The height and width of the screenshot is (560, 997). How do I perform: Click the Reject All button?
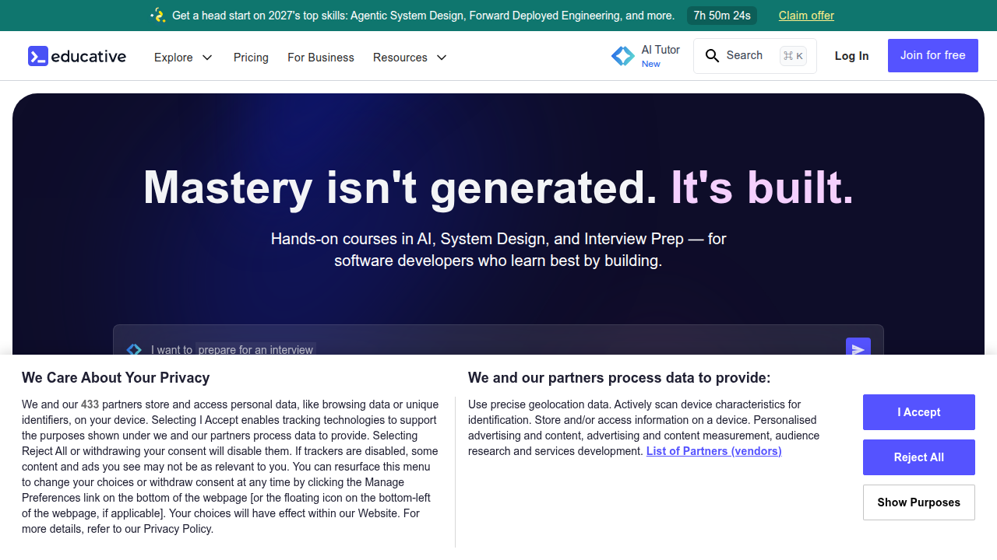919,457
